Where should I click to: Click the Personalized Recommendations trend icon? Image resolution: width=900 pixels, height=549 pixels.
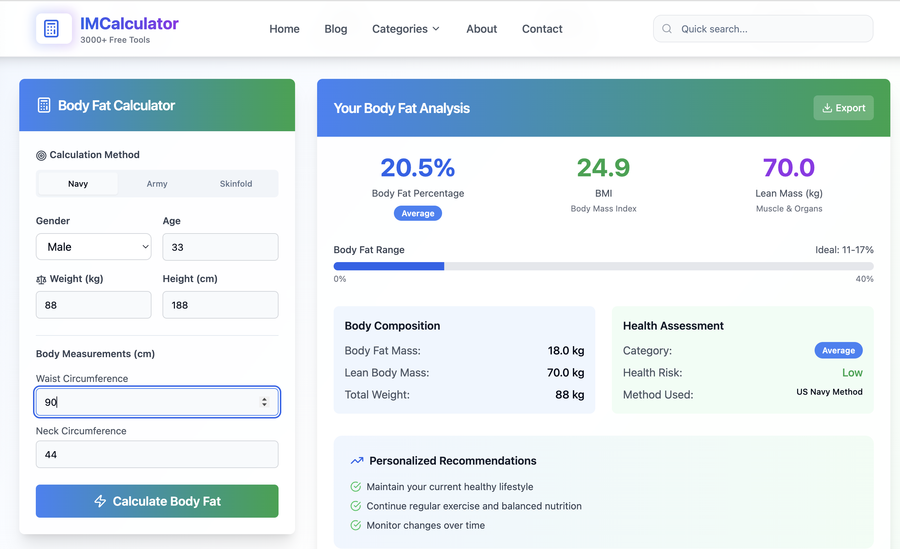[357, 460]
